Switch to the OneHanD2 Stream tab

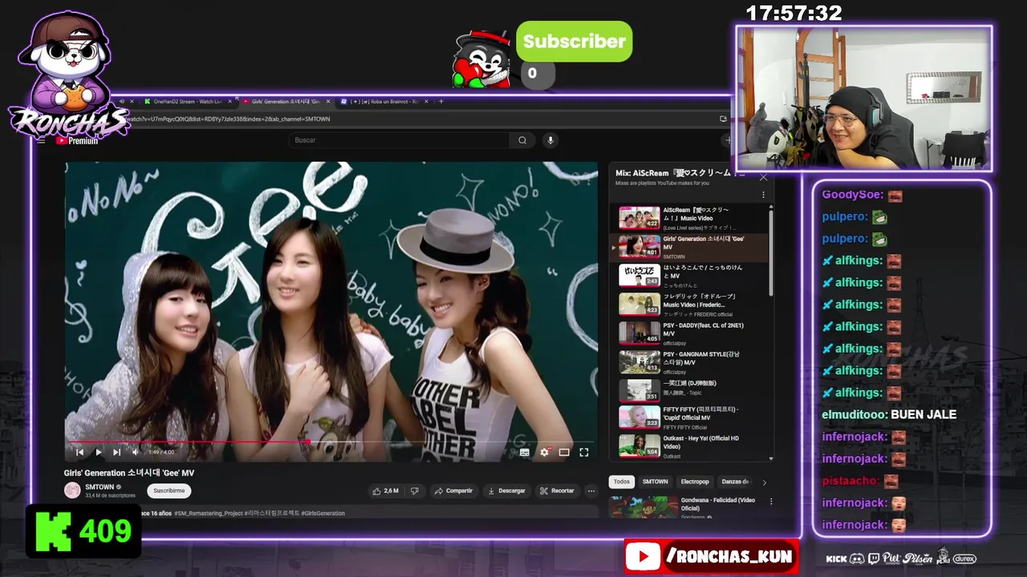188,102
